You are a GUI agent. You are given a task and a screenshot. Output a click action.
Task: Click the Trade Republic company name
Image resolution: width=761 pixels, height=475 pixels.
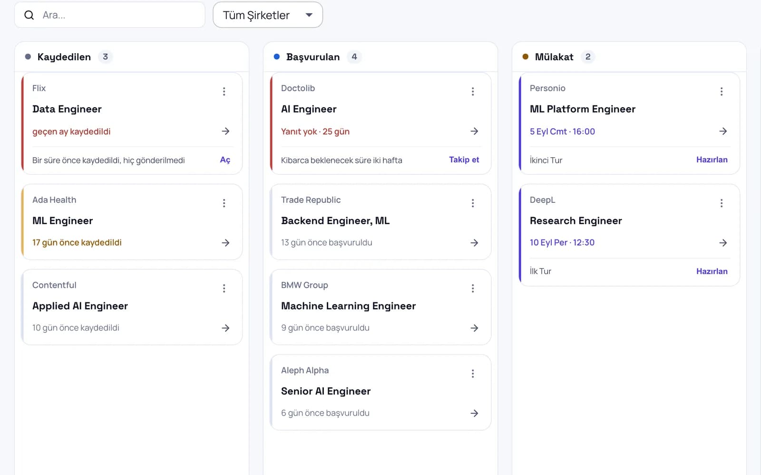pyautogui.click(x=311, y=200)
